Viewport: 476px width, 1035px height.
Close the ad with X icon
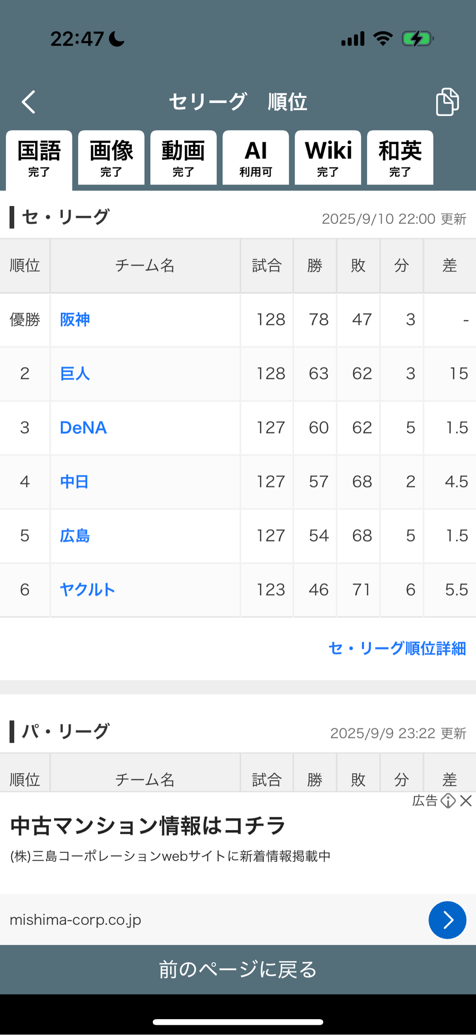pos(466,801)
